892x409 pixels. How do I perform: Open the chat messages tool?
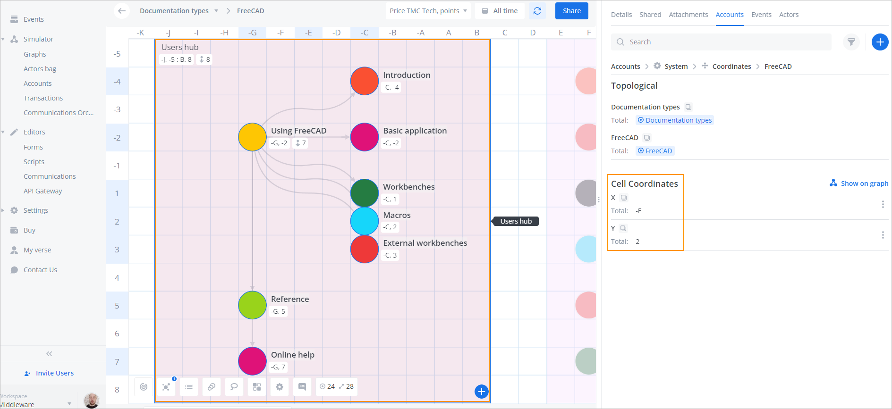pyautogui.click(x=302, y=387)
